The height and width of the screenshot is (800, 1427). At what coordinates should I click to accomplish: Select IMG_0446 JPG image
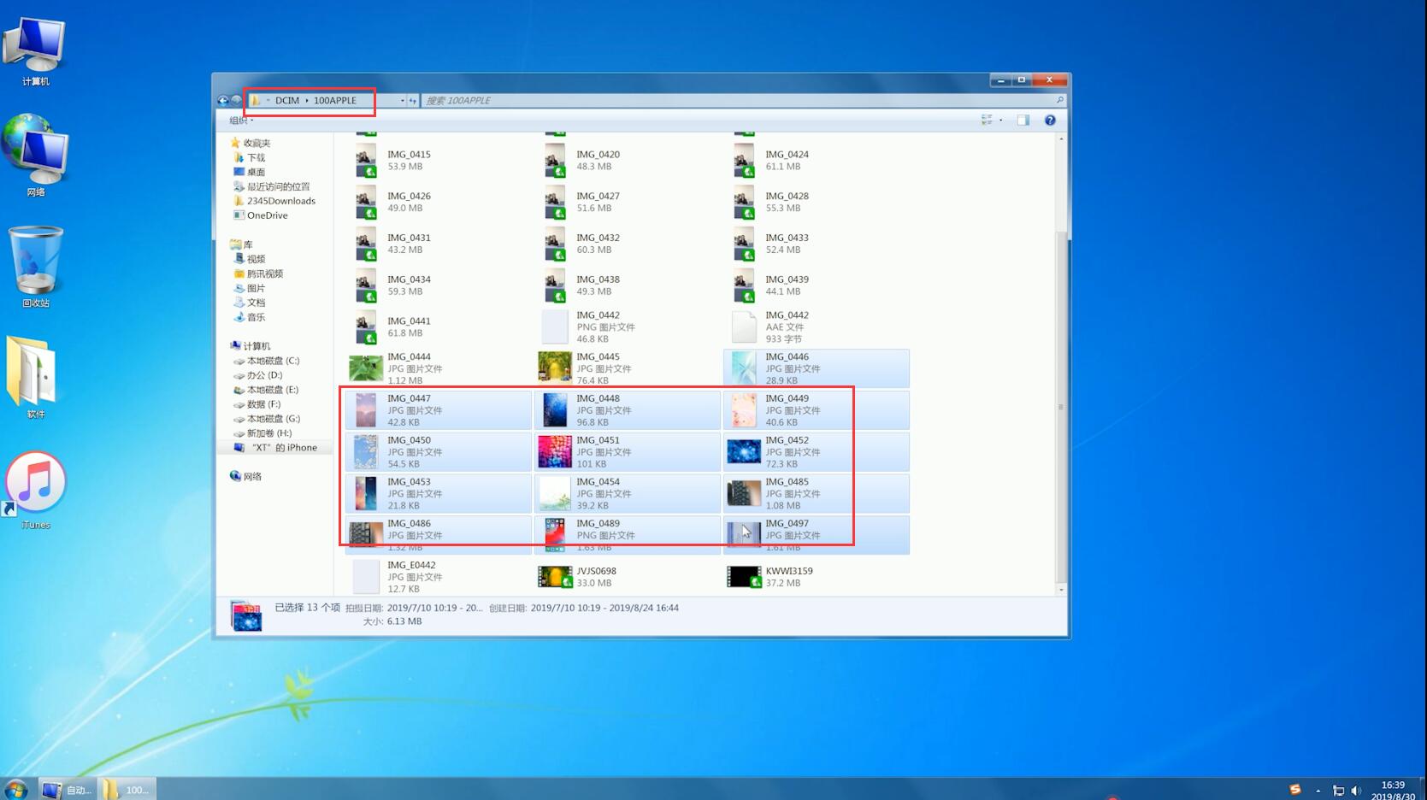[817, 368]
